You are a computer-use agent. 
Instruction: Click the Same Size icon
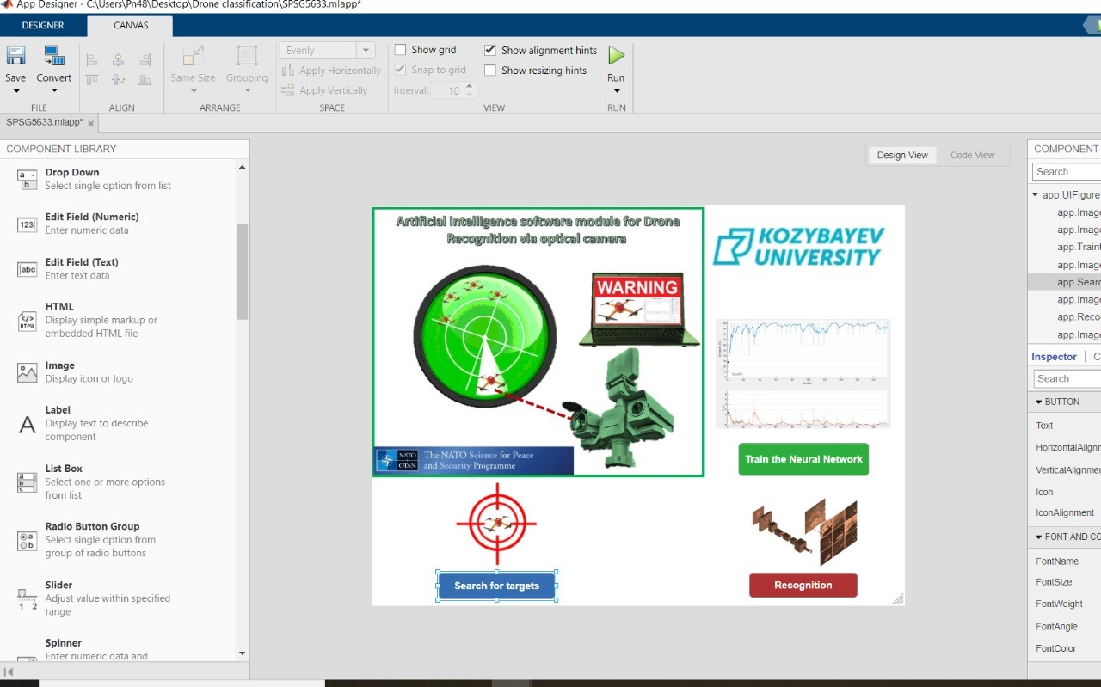pos(193,56)
